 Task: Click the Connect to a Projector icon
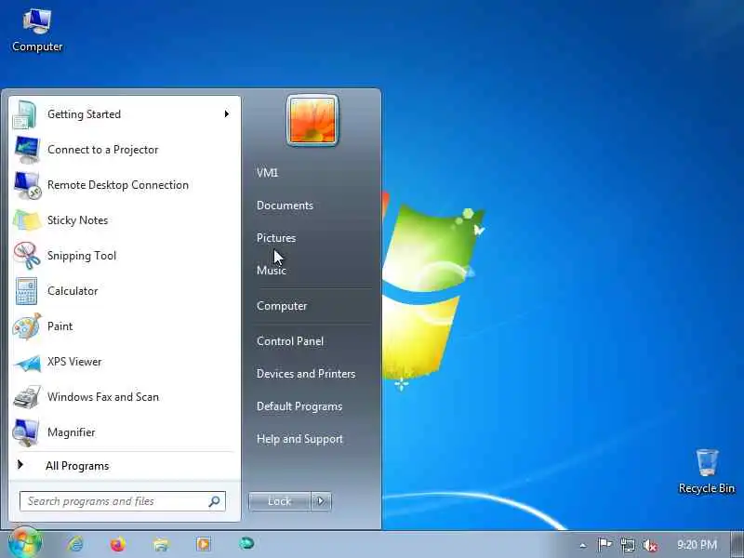[27, 150]
